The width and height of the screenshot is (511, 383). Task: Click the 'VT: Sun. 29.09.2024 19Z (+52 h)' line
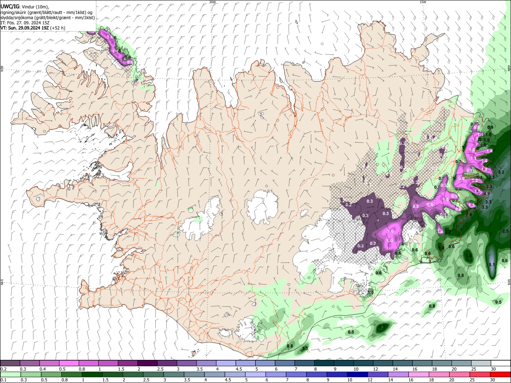click(x=33, y=28)
